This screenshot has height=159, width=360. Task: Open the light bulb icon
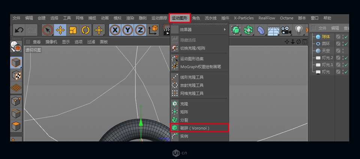(298, 30)
